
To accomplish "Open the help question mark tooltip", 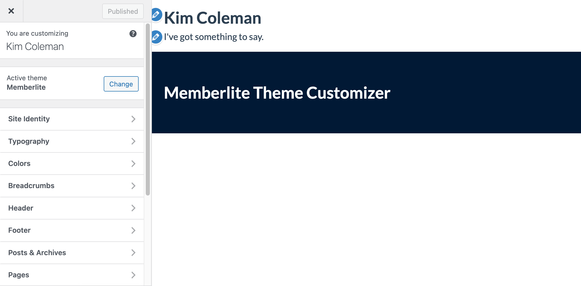I will click(133, 33).
